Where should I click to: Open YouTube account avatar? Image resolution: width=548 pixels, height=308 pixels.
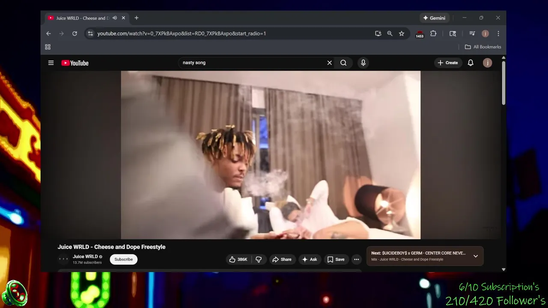tap(487, 63)
